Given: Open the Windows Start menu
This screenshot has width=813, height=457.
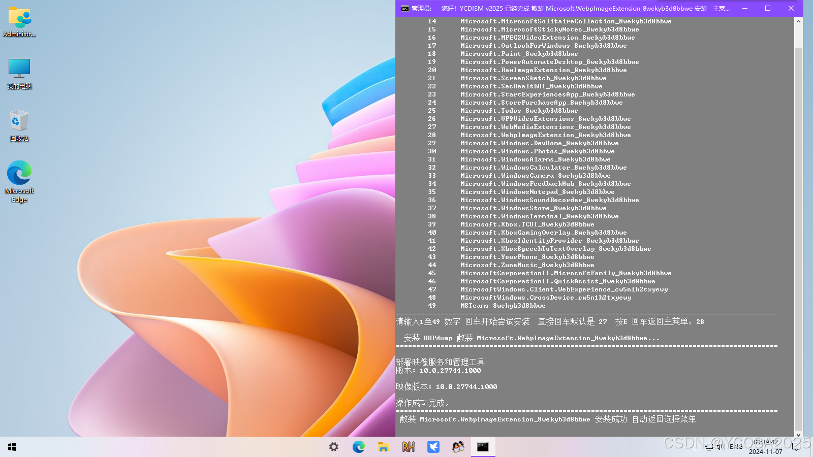Looking at the screenshot, I should point(12,447).
